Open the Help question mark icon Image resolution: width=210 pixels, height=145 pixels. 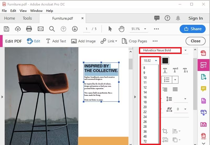point(167,18)
